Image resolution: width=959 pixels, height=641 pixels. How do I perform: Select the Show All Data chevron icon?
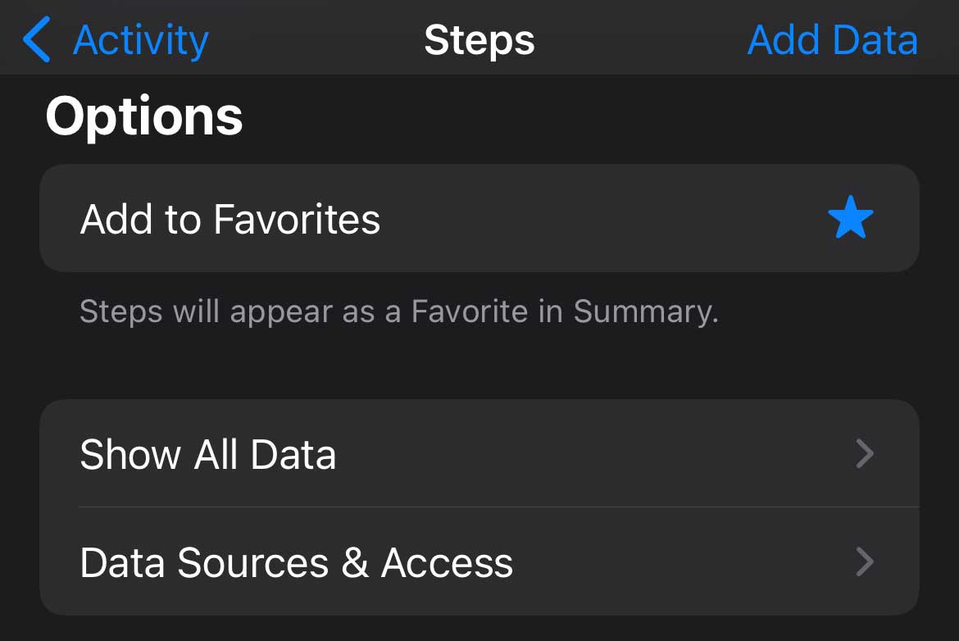point(865,454)
